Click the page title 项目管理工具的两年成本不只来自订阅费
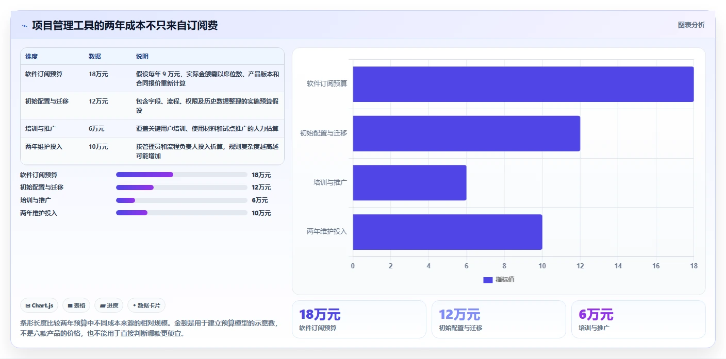The width and height of the screenshot is (726, 359). (125, 25)
